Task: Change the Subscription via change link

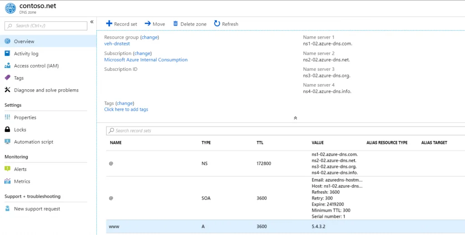Action: 142,54
